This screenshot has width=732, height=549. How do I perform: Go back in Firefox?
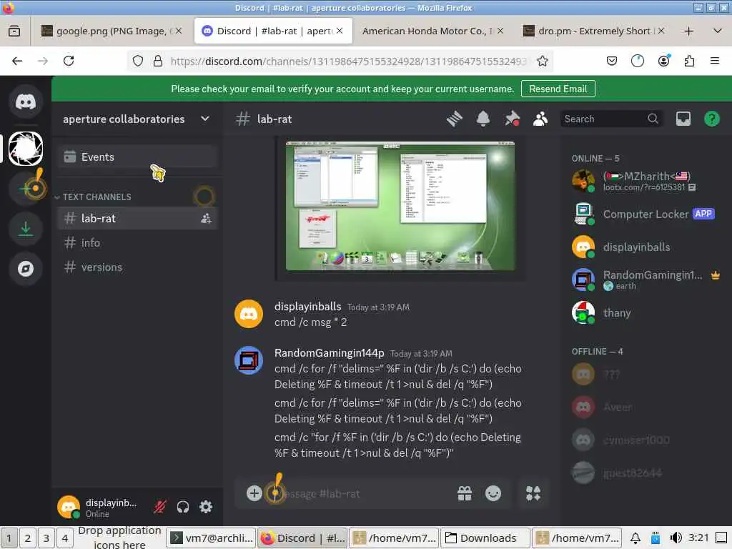click(17, 61)
